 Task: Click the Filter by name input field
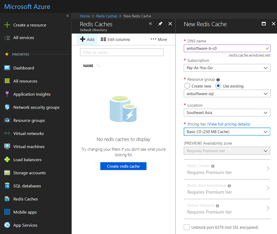(x=122, y=52)
